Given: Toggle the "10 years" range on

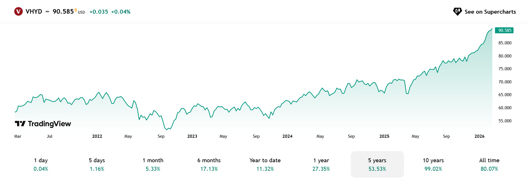Looking at the screenshot, I should click(433, 164).
